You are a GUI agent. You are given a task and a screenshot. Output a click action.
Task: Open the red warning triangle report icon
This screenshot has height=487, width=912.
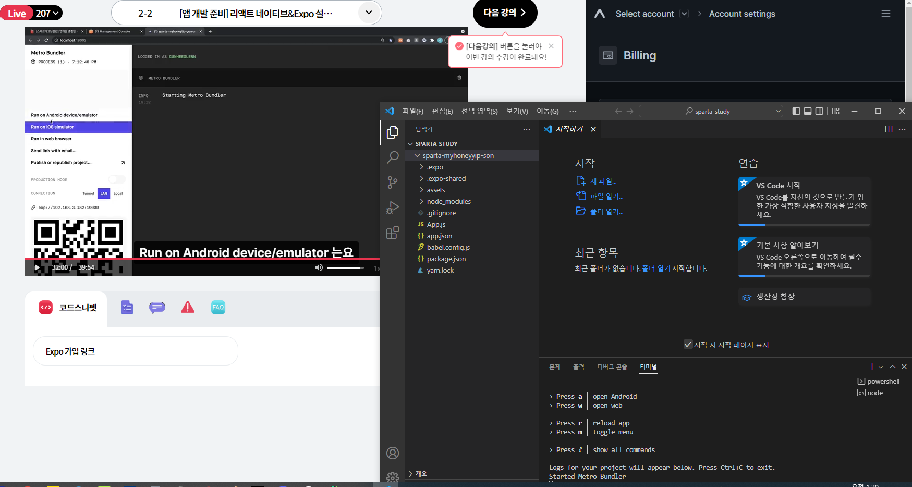coord(188,308)
